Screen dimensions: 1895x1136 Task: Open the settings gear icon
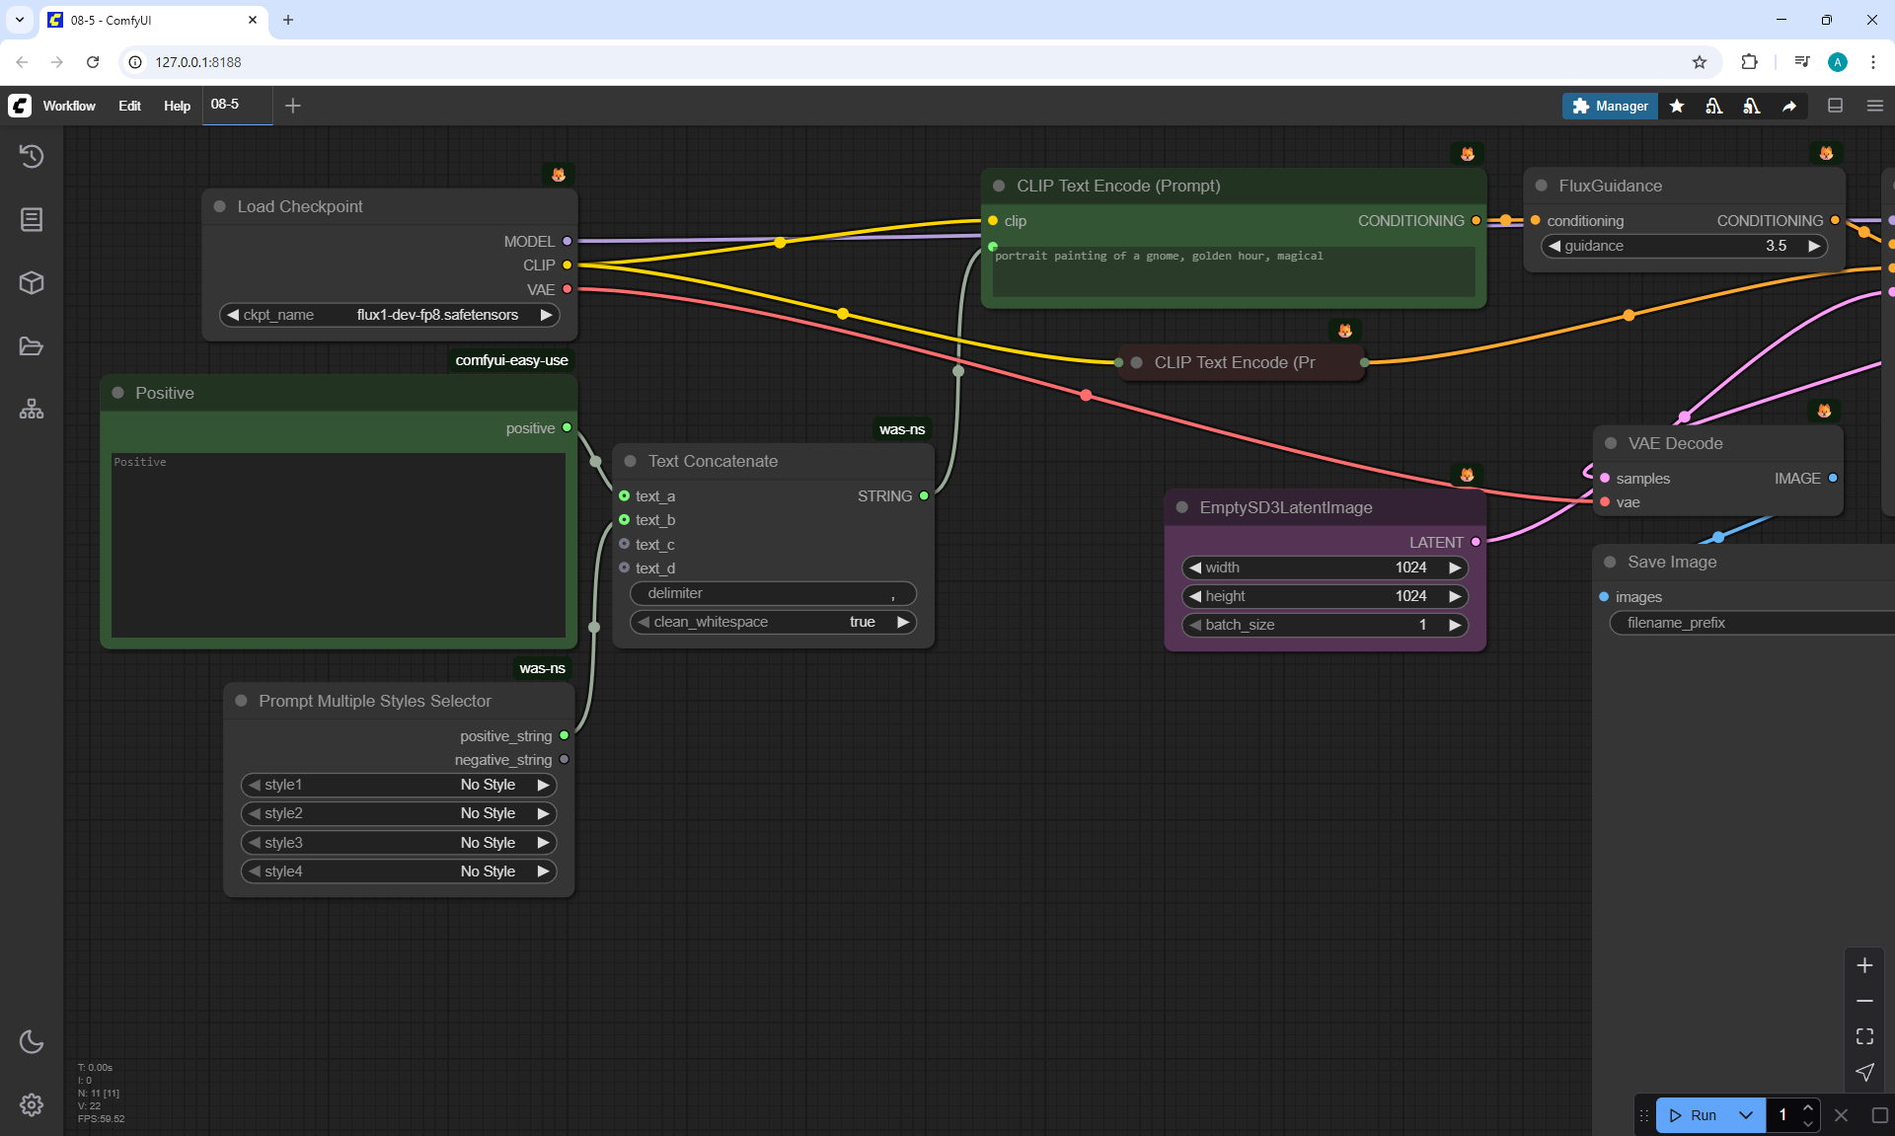32,1104
